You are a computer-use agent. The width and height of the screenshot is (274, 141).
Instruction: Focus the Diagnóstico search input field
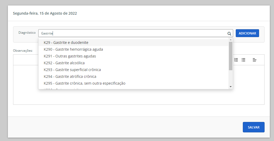tap(131, 33)
